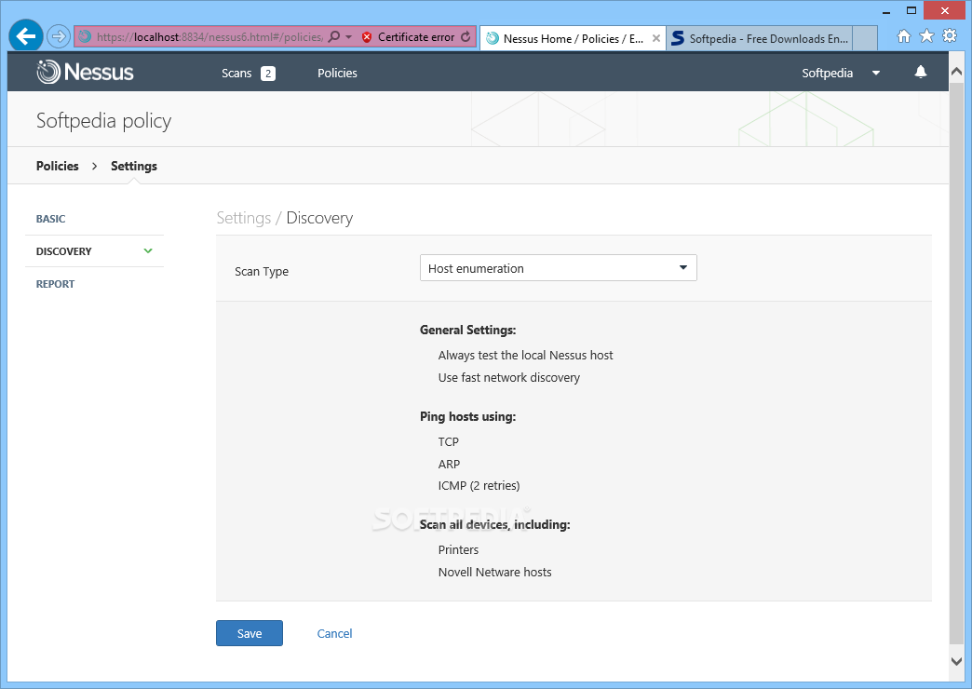Viewport: 972px width, 689px height.
Task: Open the browser Tools gear icon
Action: pos(950,36)
